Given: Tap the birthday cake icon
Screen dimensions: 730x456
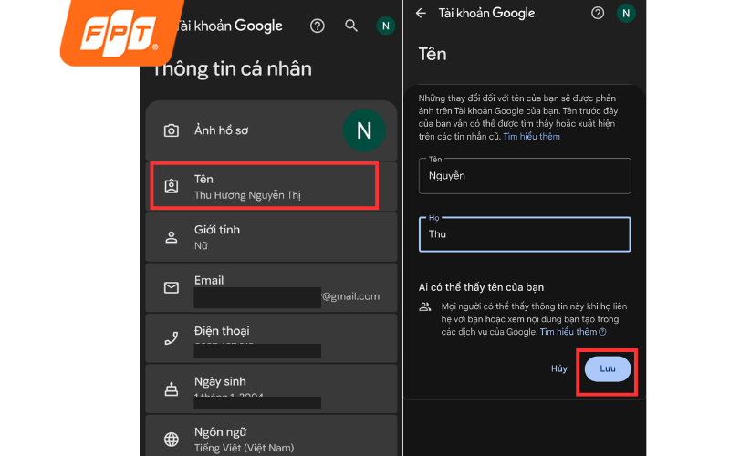Looking at the screenshot, I should (172, 389).
